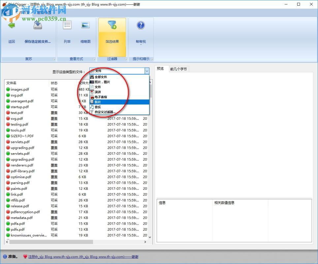318x264 pixels.
Task: Choose 电子表格 spreadsheets in the dropdown
Action: click(x=119, y=97)
